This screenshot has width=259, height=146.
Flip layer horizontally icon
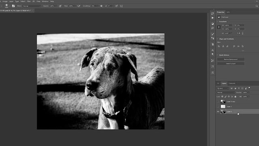coord(238,33)
